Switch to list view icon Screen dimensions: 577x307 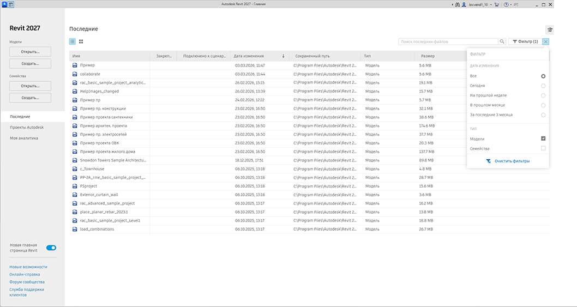pos(73,41)
